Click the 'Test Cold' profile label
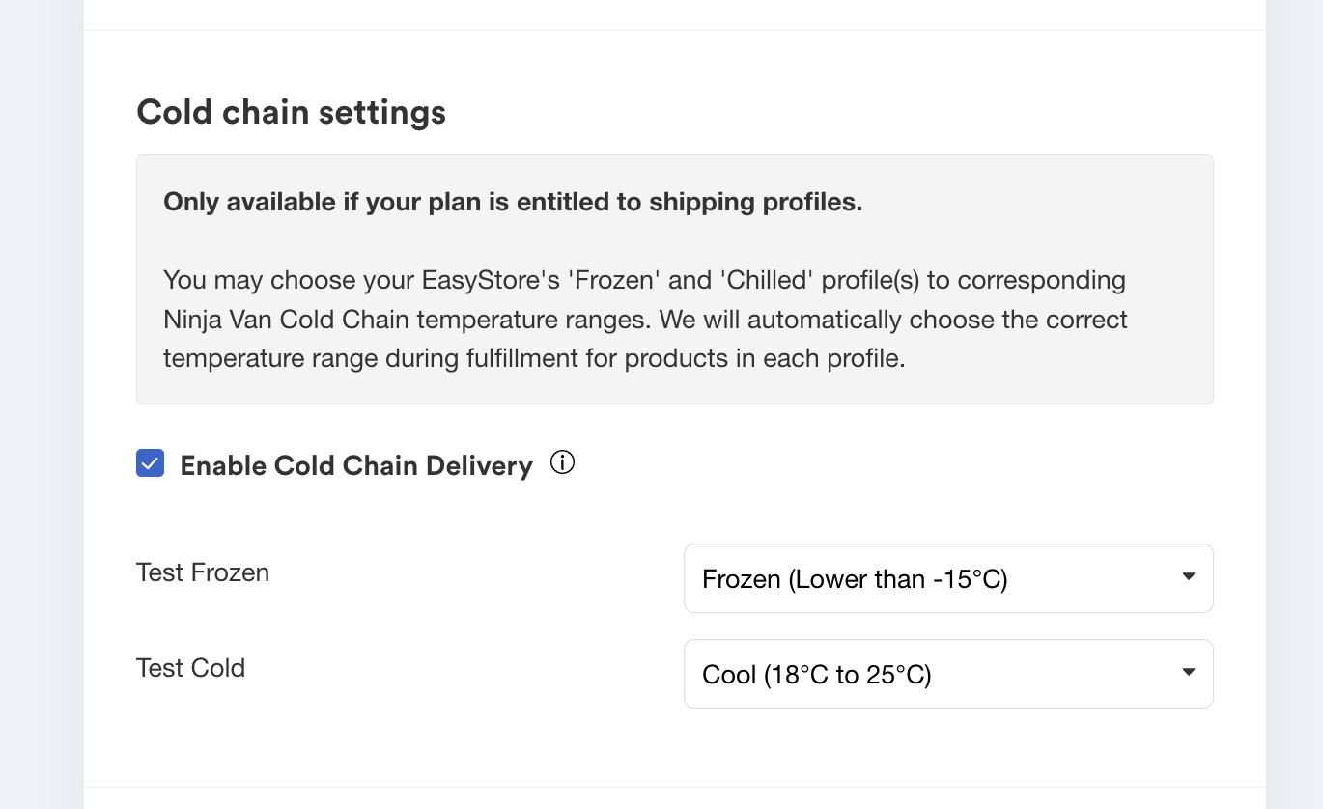 190,668
